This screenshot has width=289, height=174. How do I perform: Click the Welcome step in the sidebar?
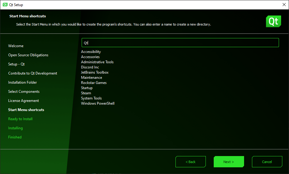coord(16,46)
